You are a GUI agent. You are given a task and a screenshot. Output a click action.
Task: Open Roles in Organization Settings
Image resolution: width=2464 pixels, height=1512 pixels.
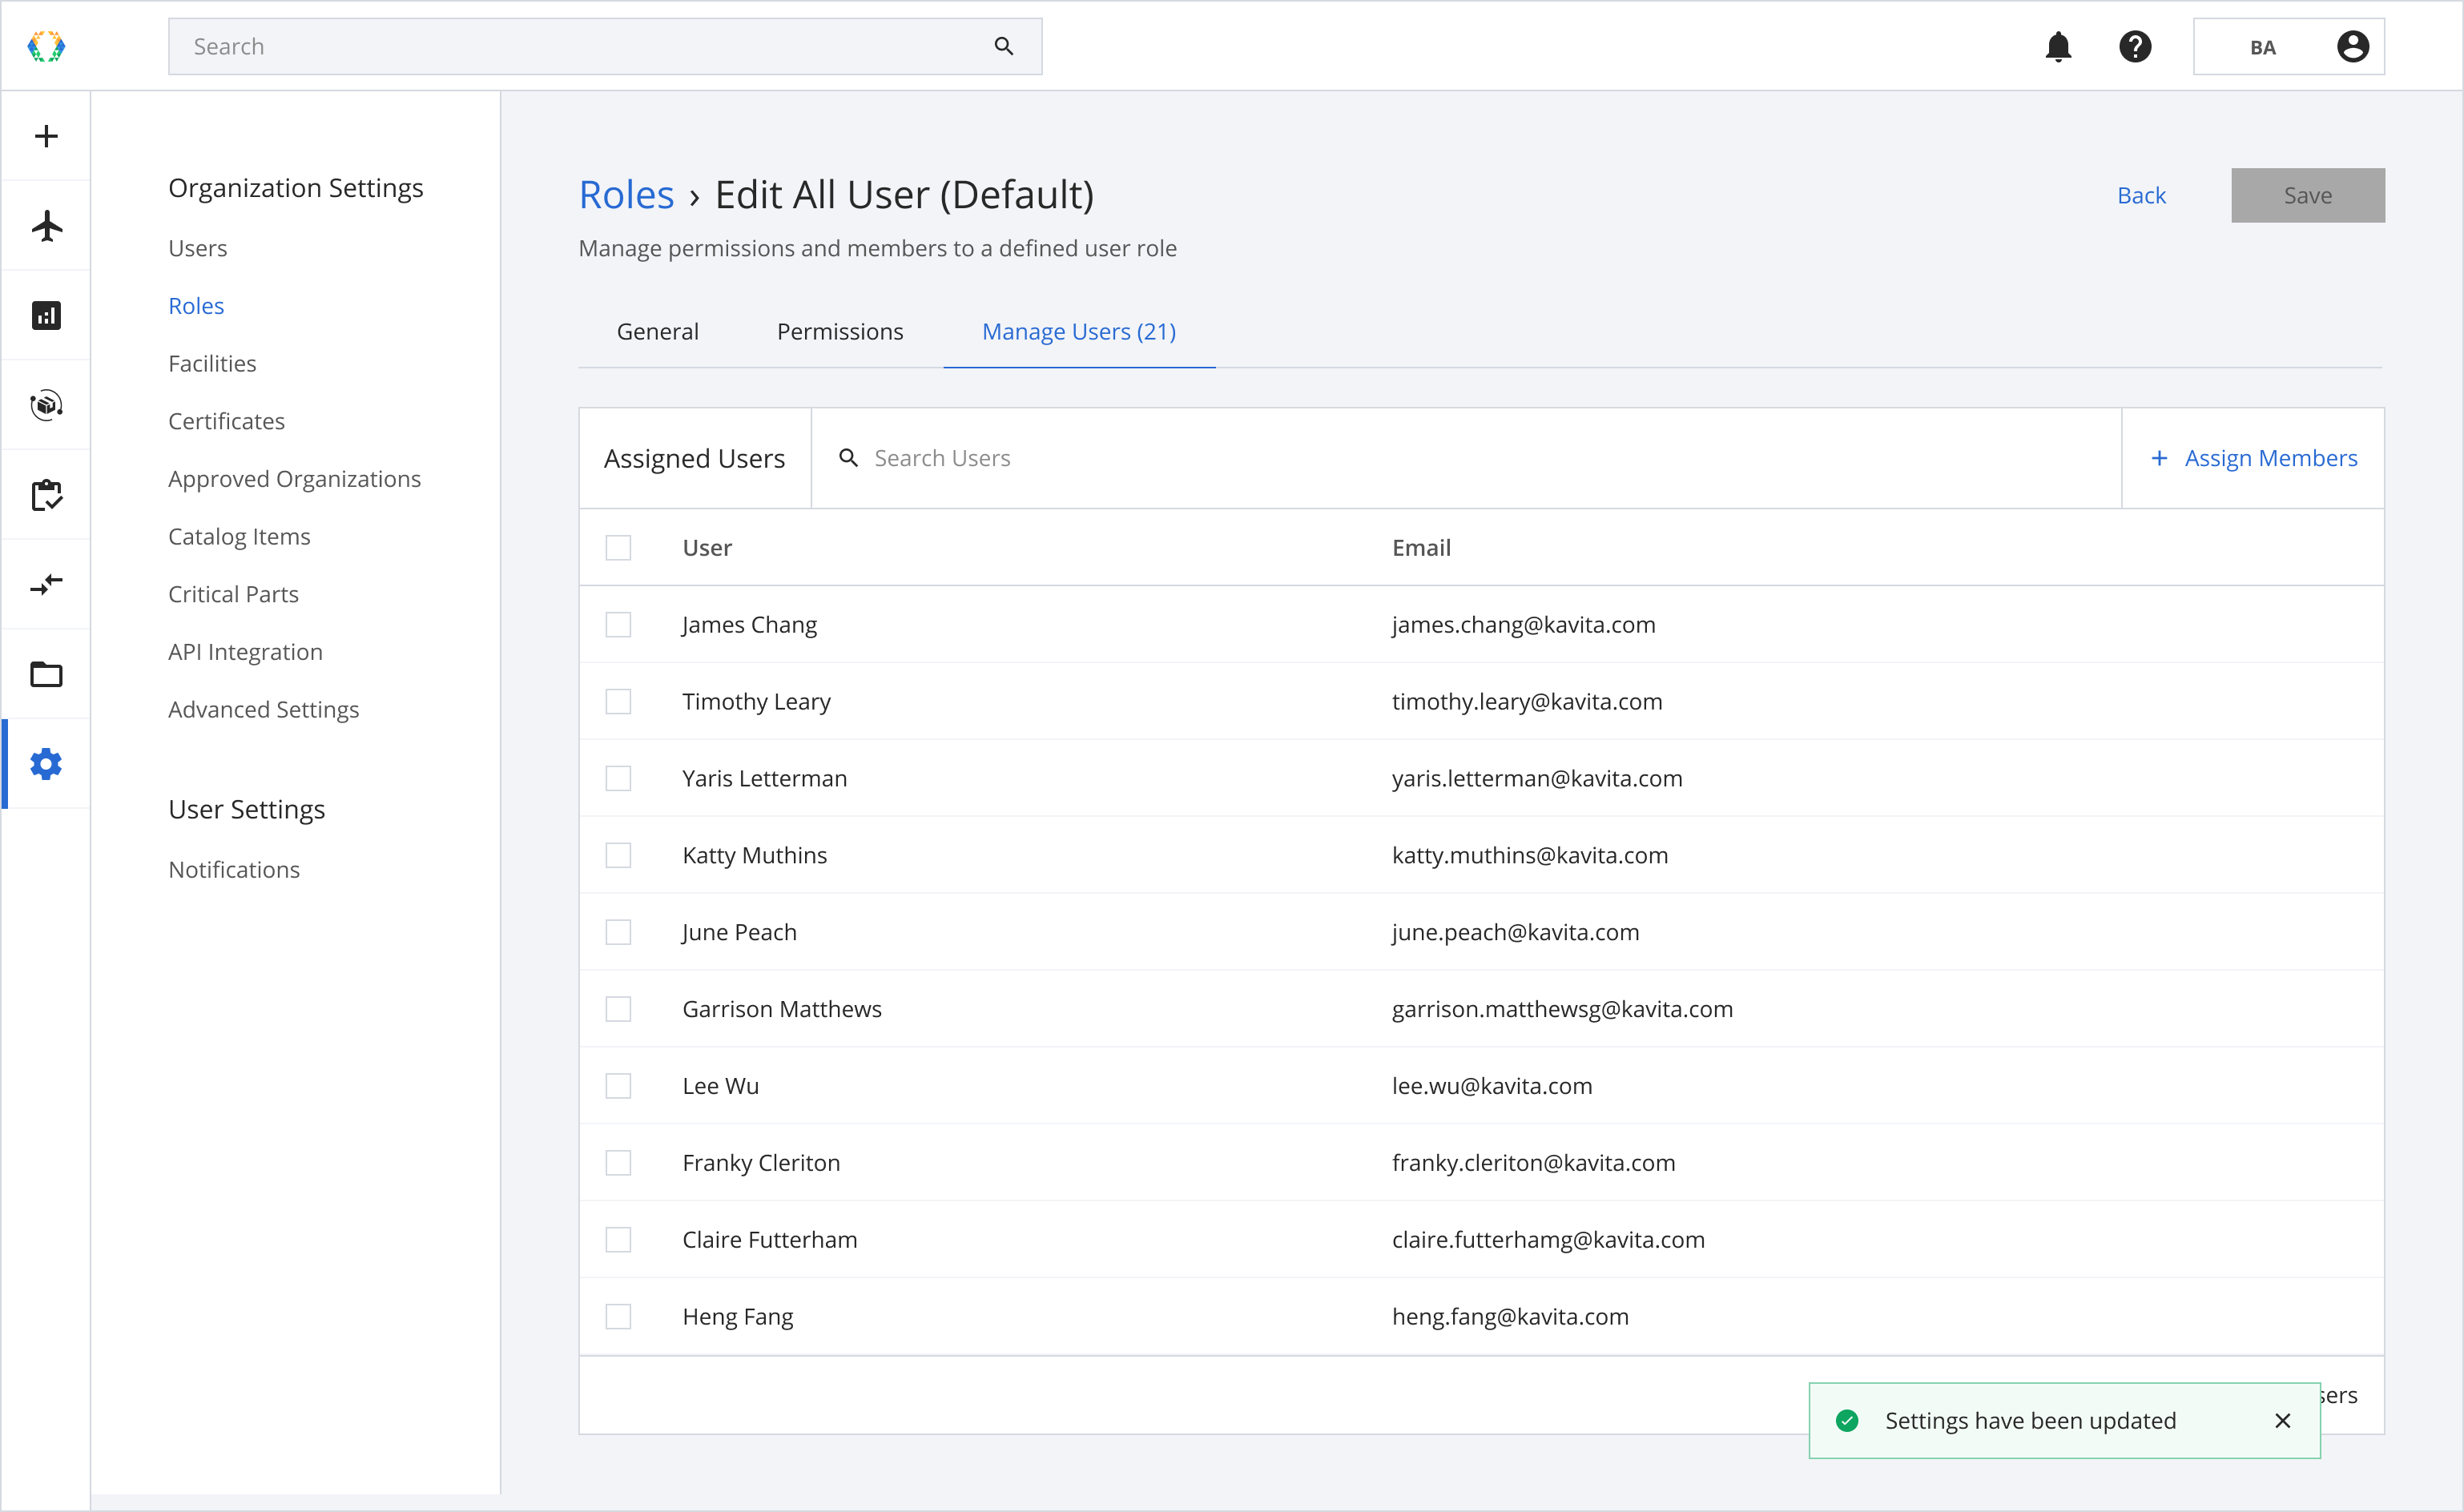click(x=196, y=306)
